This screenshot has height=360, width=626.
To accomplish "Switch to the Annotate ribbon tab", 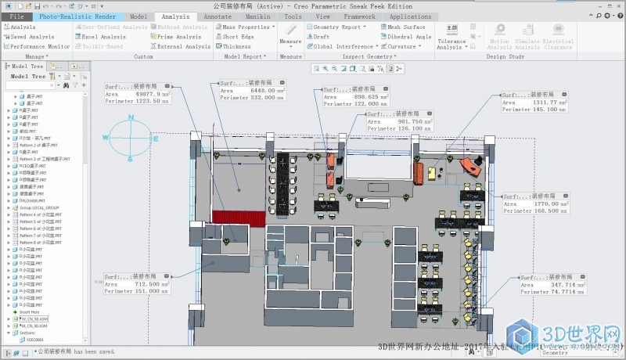I will [x=217, y=16].
